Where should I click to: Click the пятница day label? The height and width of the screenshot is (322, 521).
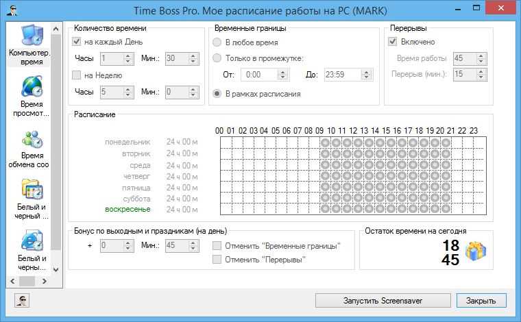tap(136, 188)
